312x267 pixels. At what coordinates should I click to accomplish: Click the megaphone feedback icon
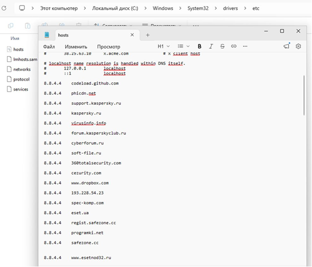pos(286,46)
